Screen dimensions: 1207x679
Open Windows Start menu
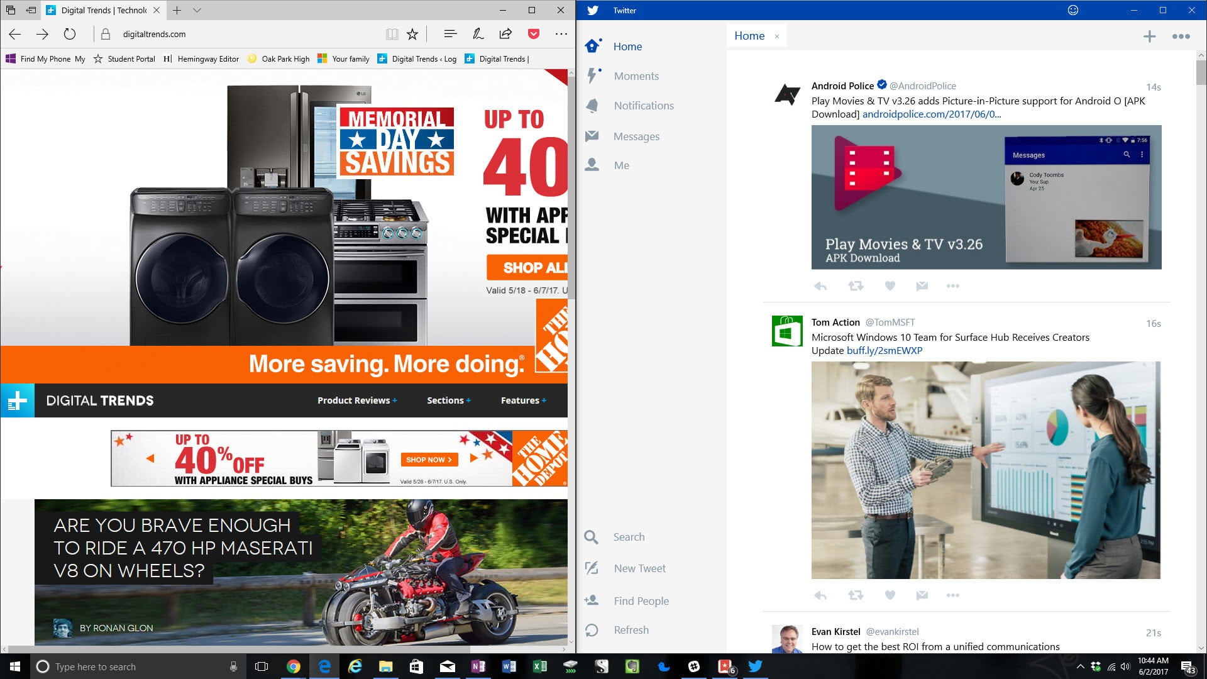pyautogui.click(x=15, y=666)
